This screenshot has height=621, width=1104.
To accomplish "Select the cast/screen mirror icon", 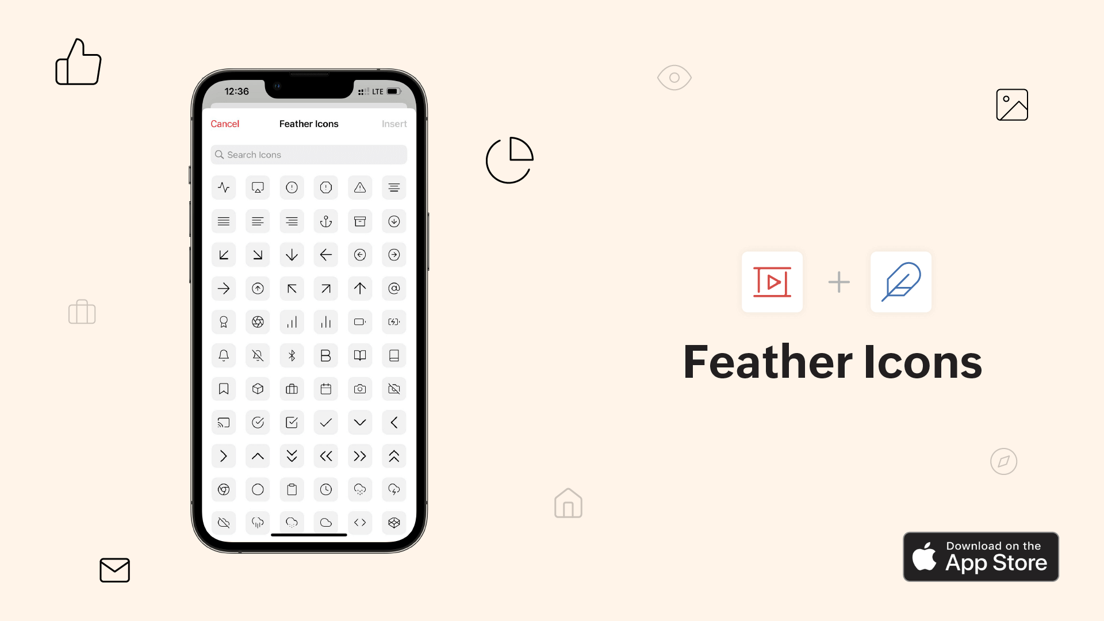I will point(224,423).
